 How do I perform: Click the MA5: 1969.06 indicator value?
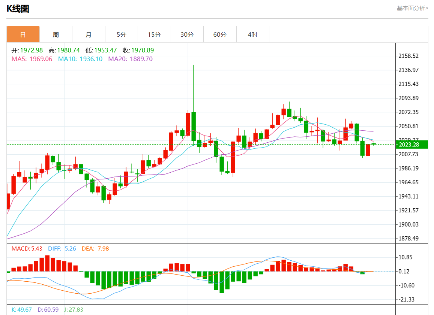(x=32, y=59)
